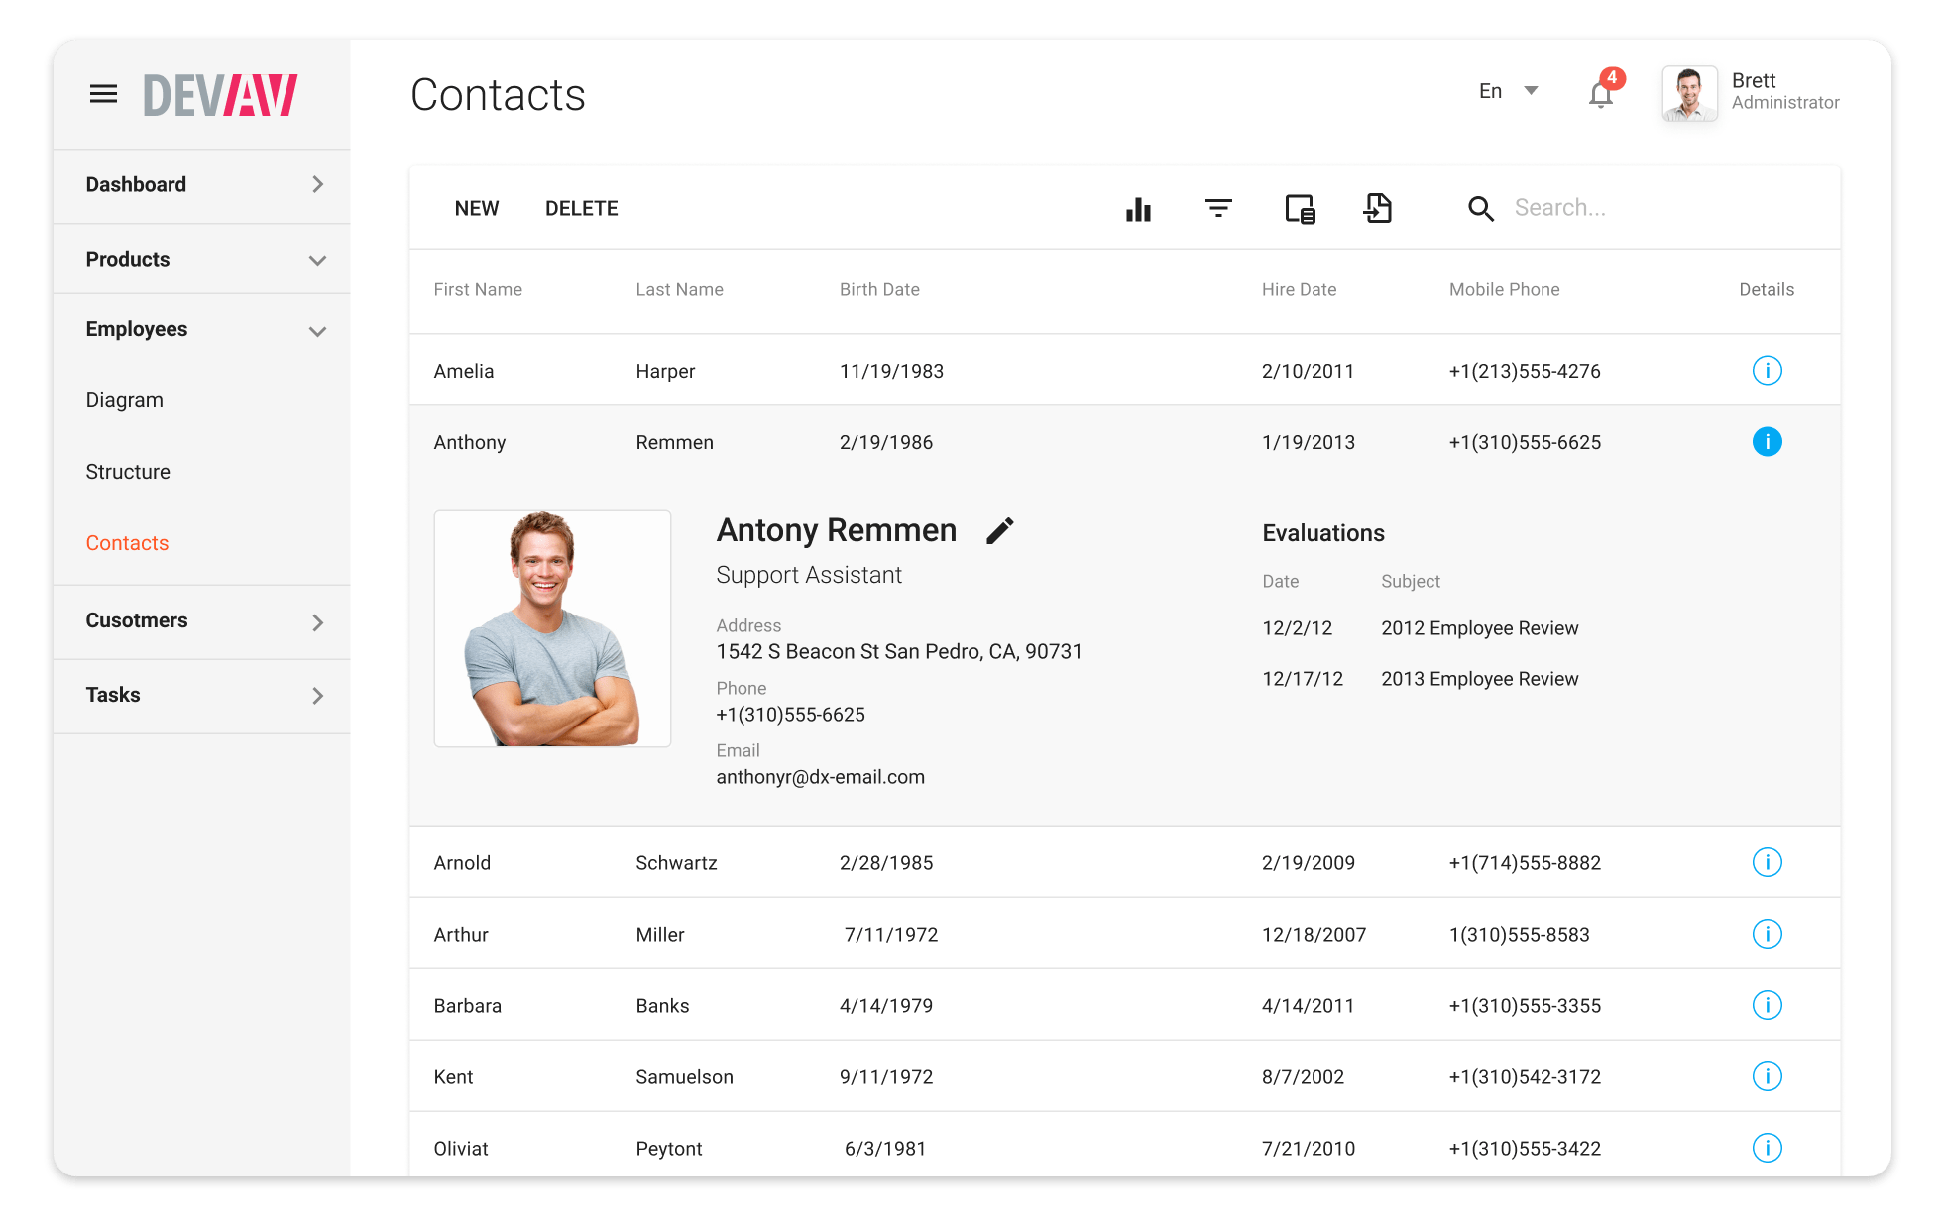This screenshot has height=1229, width=1943.
Task: Open Structure in the sidebar
Action: pos(128,472)
